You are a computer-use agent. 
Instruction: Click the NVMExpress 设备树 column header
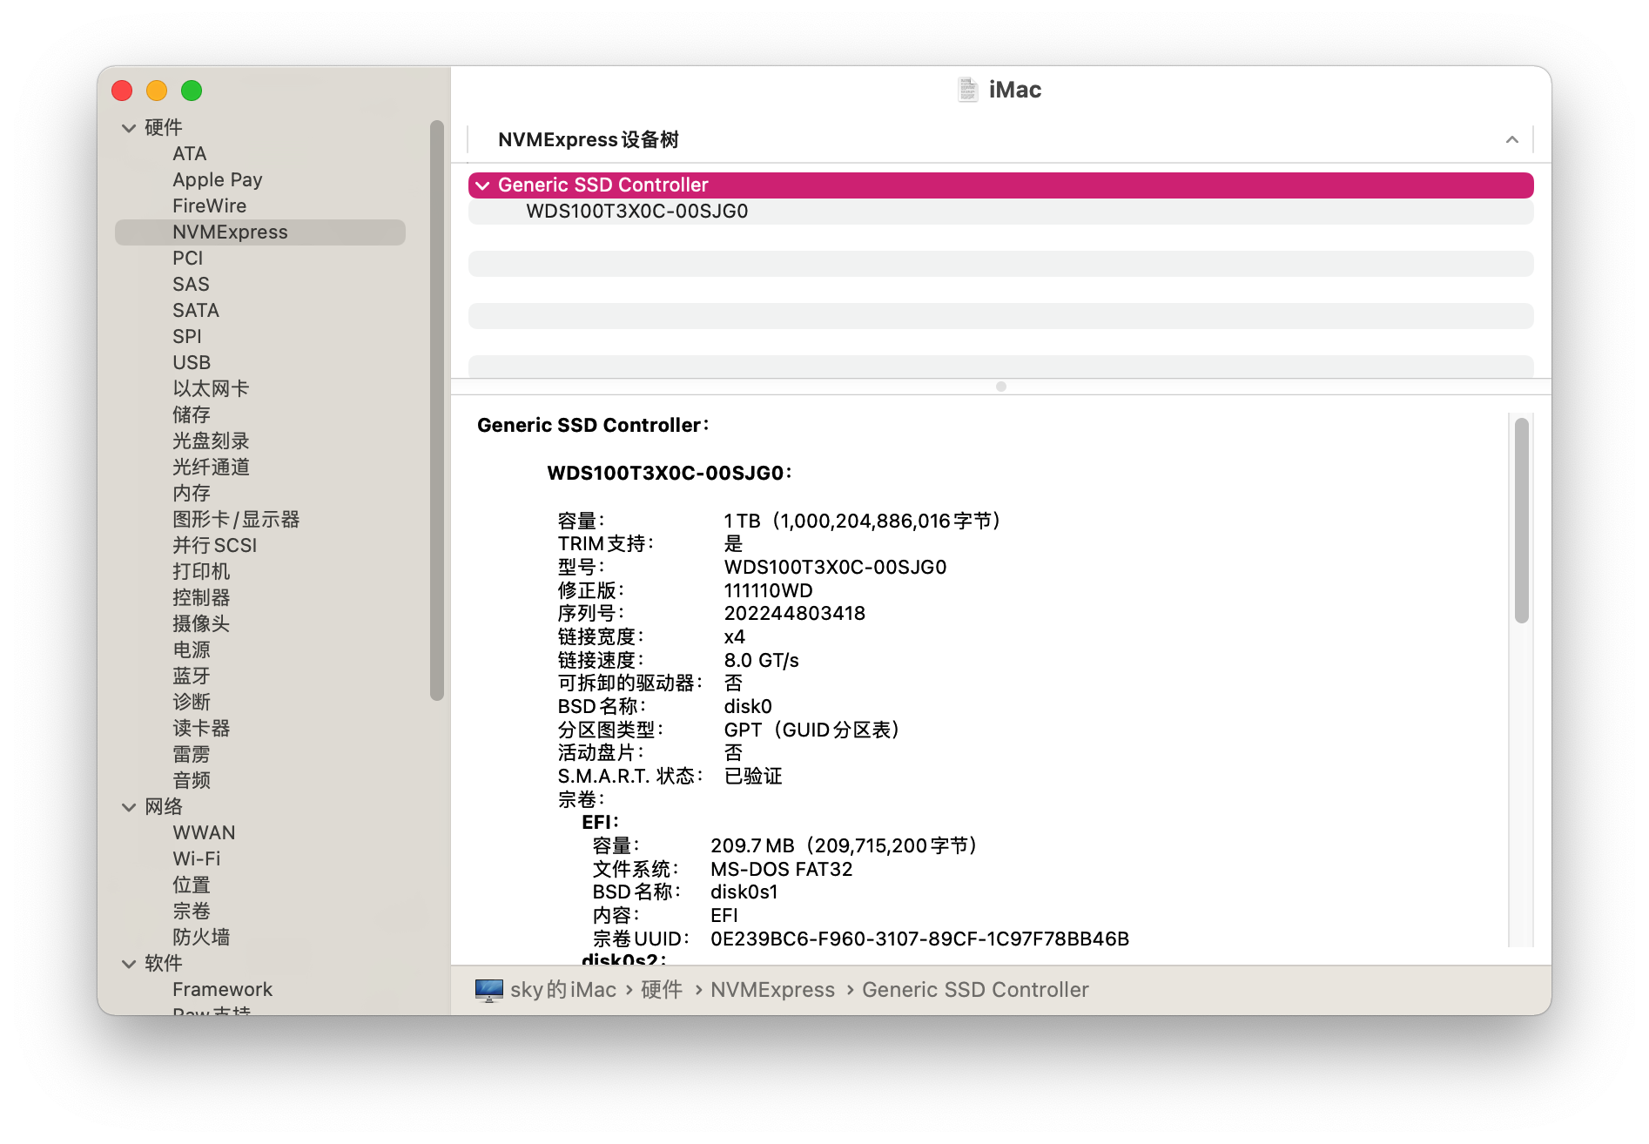[589, 140]
